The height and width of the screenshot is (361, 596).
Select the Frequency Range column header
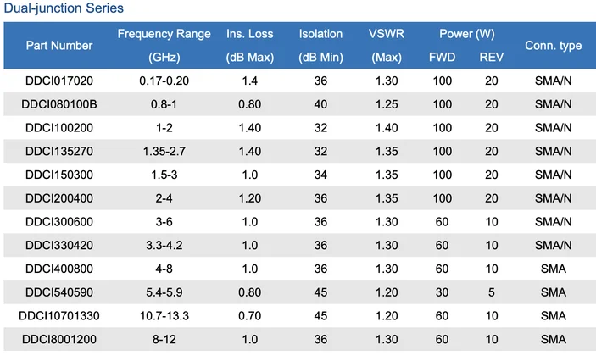click(x=164, y=35)
